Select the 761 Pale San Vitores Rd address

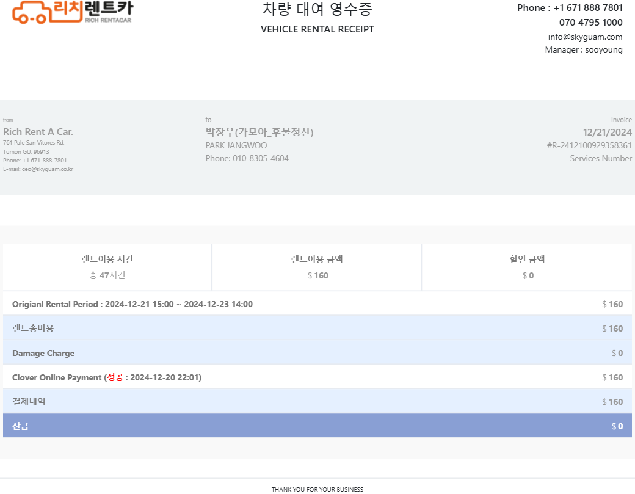[x=34, y=142]
